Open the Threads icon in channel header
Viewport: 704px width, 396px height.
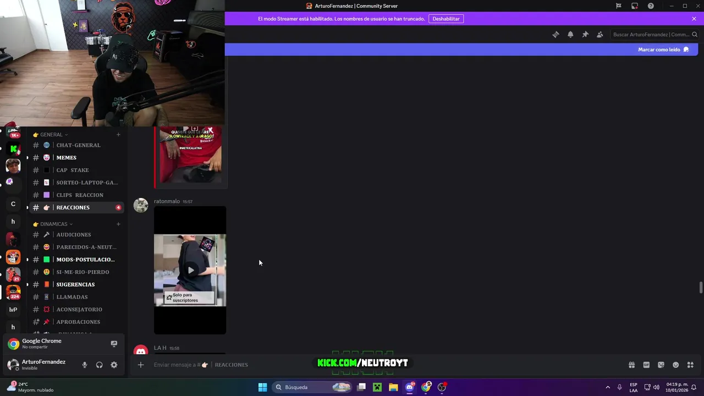(x=555, y=35)
